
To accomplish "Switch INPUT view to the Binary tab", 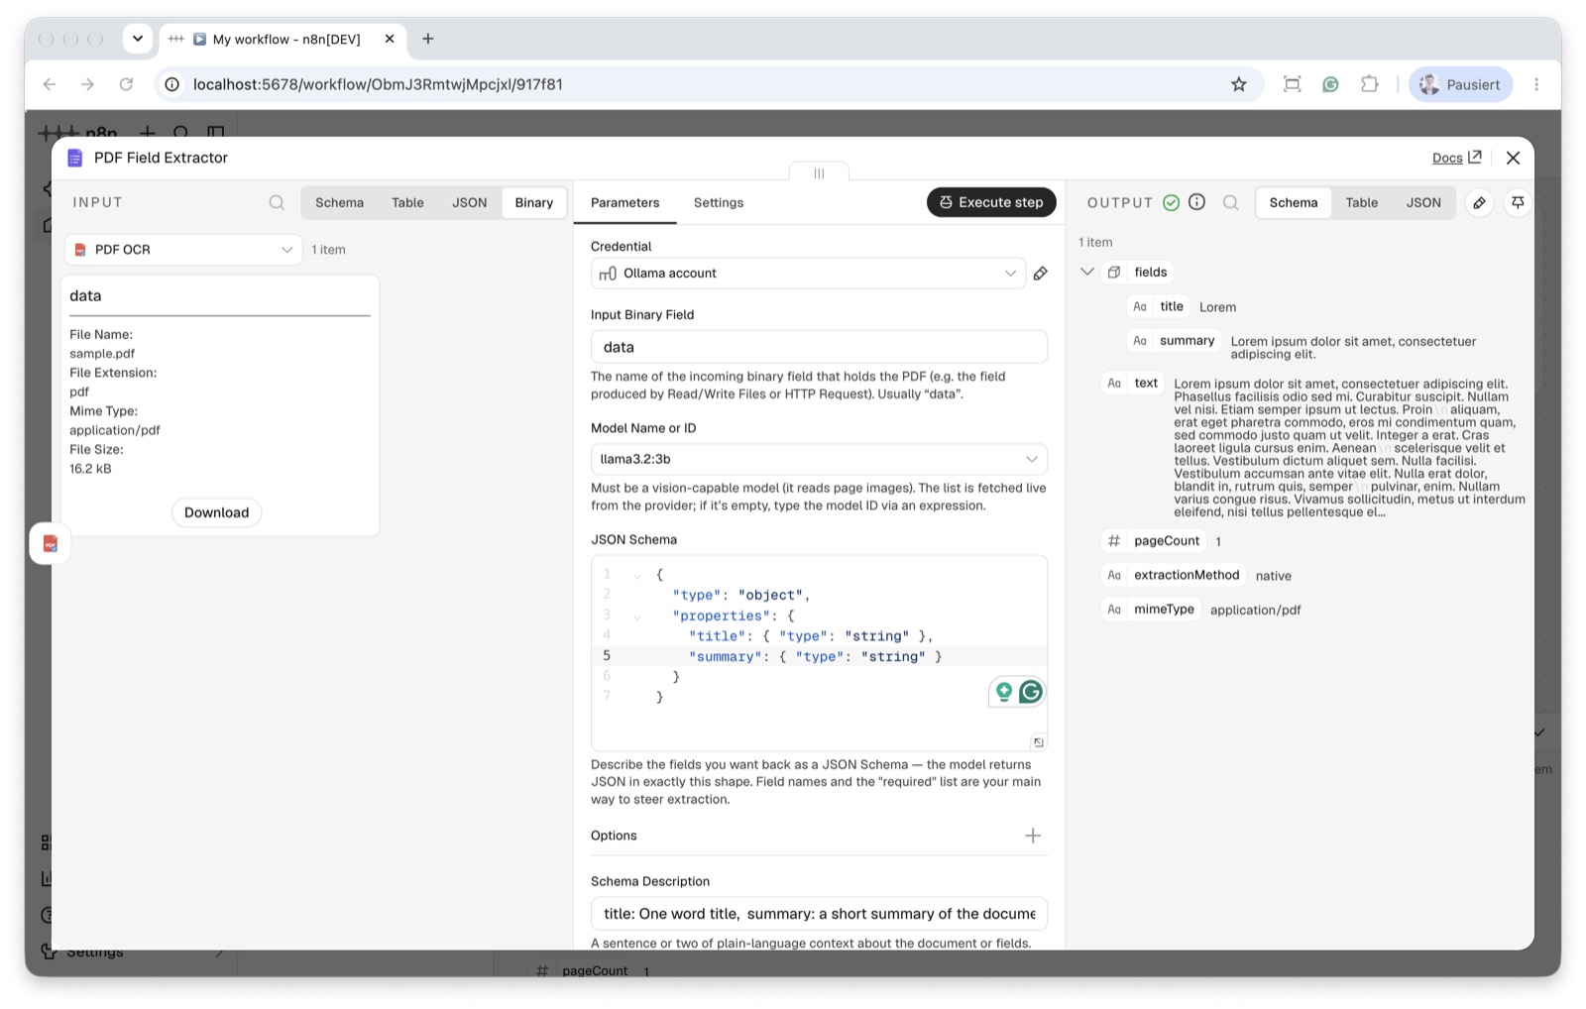I will (x=534, y=202).
